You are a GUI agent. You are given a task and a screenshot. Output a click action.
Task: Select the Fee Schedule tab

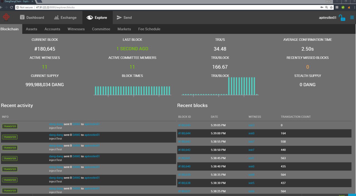pos(149,29)
